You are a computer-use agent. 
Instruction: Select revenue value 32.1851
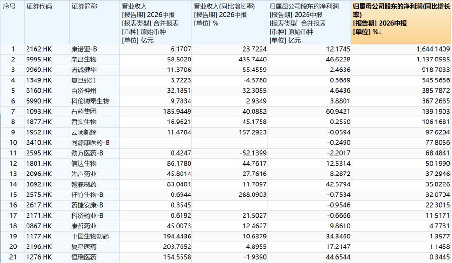pyautogui.click(x=179, y=91)
